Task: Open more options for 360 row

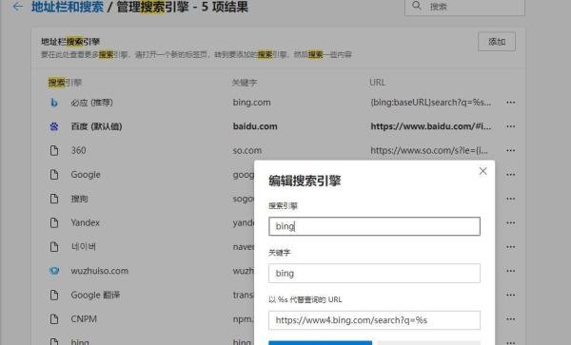Action: coord(510,150)
